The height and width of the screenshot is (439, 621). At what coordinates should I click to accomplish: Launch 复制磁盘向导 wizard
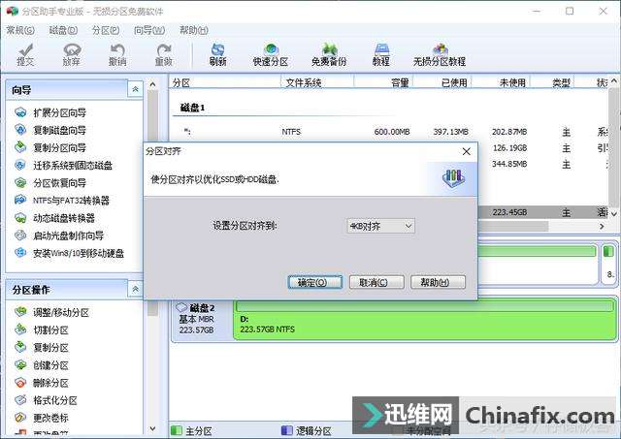(x=50, y=130)
